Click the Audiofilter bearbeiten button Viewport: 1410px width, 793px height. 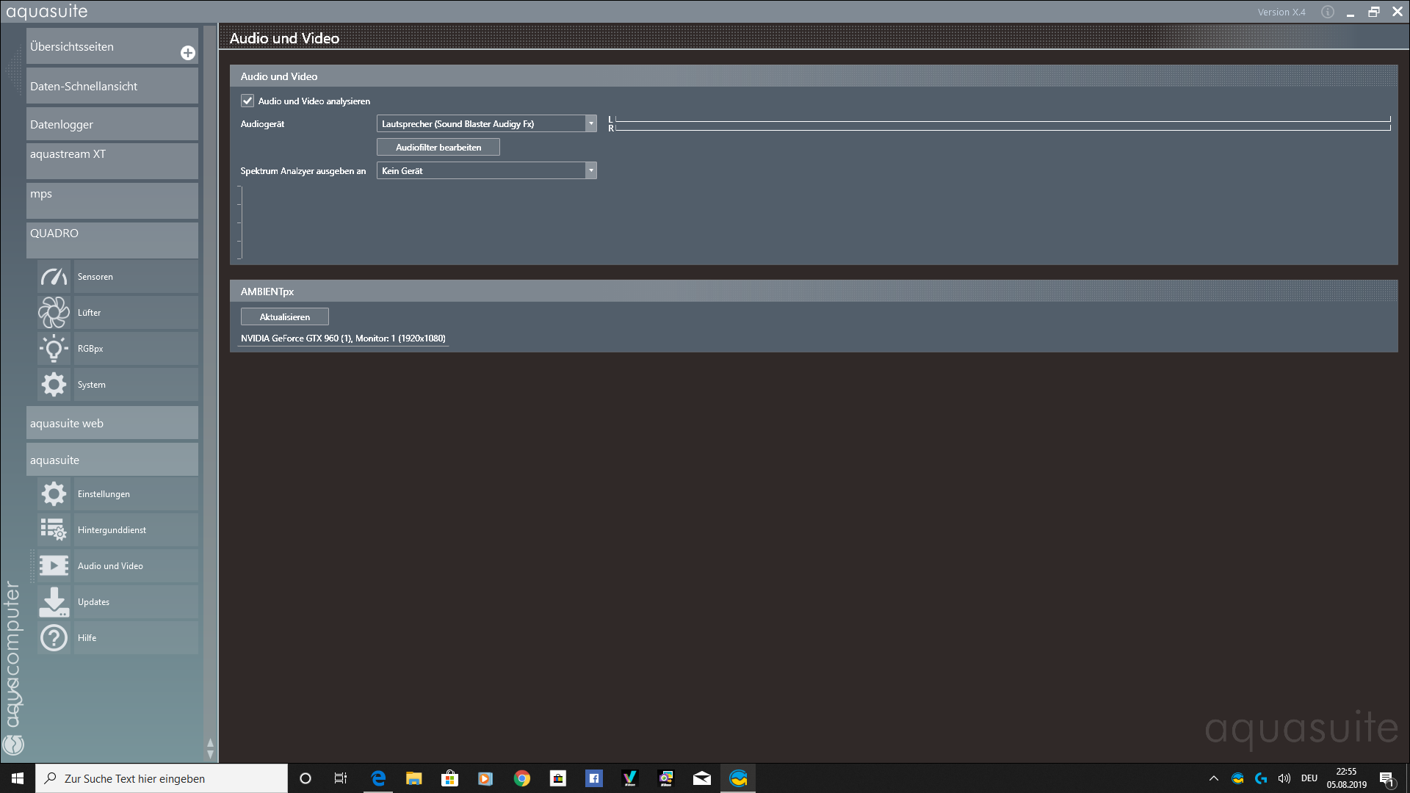point(438,148)
